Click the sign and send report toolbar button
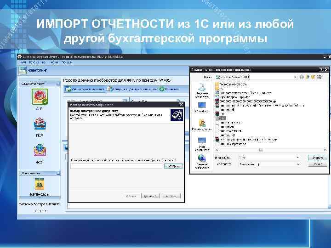 pos(132,89)
